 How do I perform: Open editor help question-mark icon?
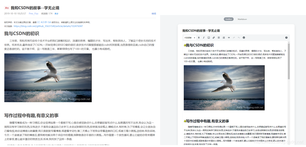286,38
